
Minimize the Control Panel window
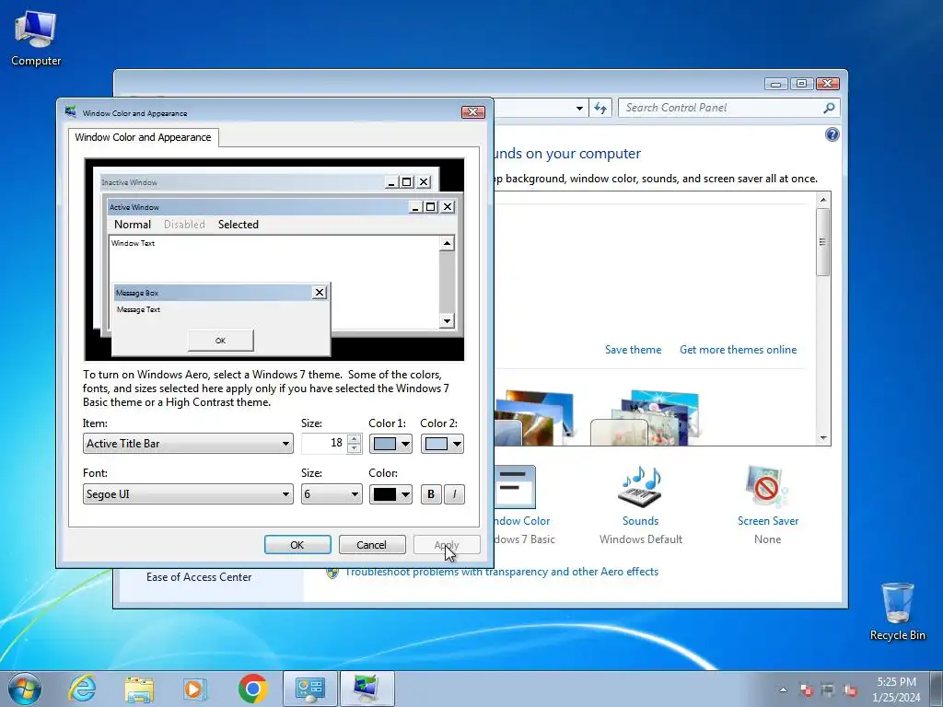pos(775,84)
